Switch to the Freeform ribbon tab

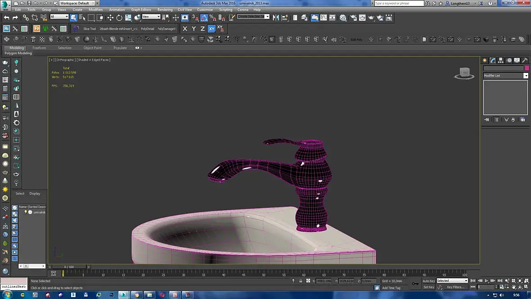point(39,48)
